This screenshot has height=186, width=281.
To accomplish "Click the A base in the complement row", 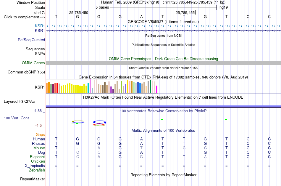I will tap(141, 17).
